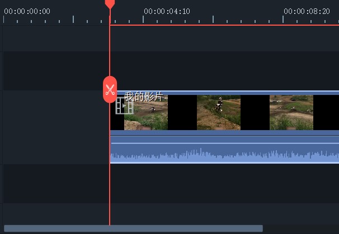Image resolution: width=339 pixels, height=234 pixels.
Task: Click the red scissors split button
Action: click(x=110, y=89)
